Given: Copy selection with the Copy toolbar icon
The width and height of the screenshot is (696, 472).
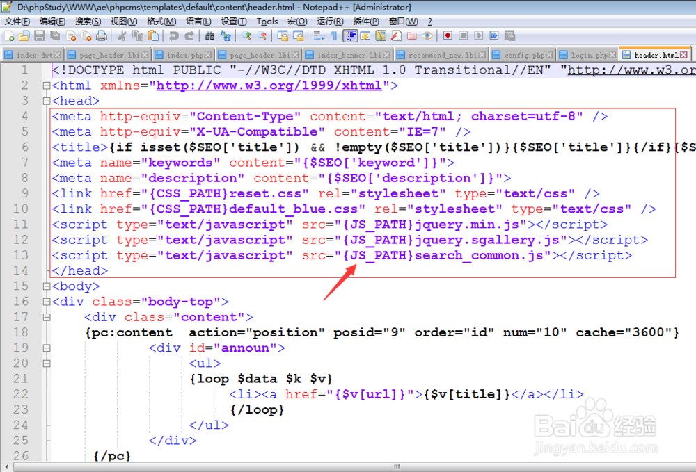Looking at the screenshot, I should click(138, 36).
